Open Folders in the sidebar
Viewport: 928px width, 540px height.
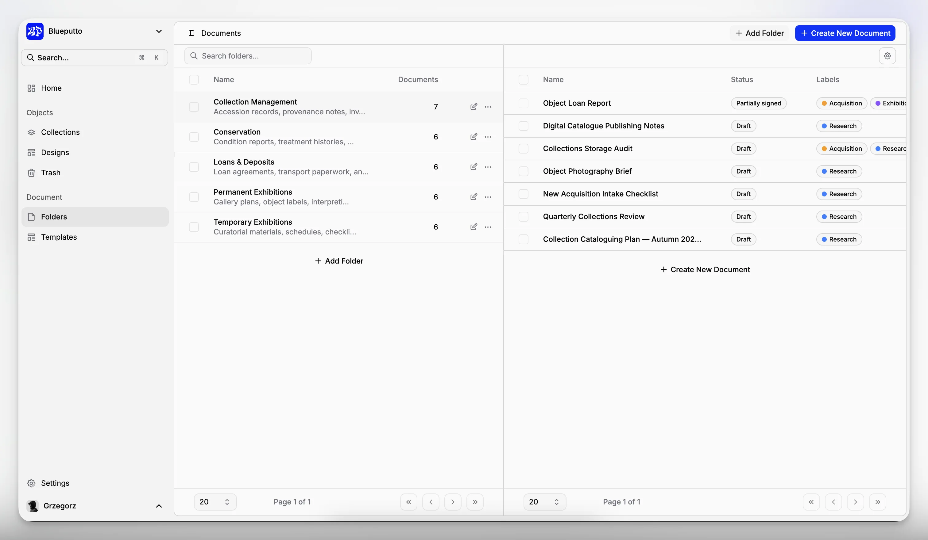[x=95, y=217]
